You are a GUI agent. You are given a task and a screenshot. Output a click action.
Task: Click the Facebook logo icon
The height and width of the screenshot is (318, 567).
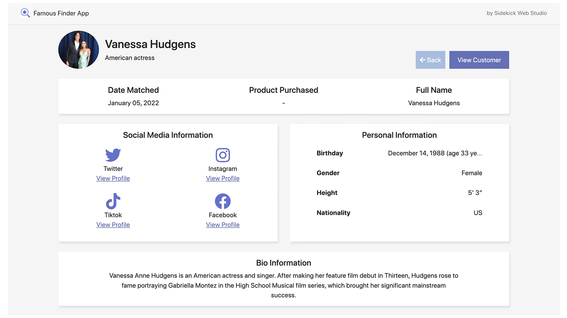coord(223,201)
